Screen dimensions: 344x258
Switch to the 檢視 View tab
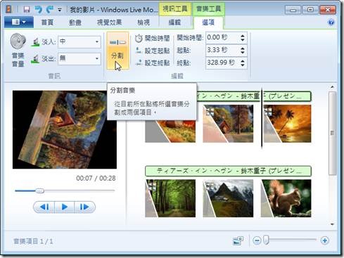(x=144, y=22)
